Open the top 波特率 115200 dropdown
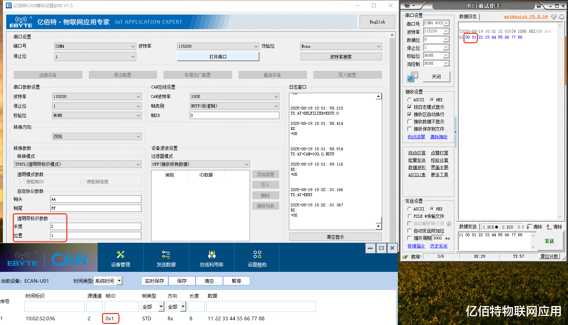 tap(218, 46)
